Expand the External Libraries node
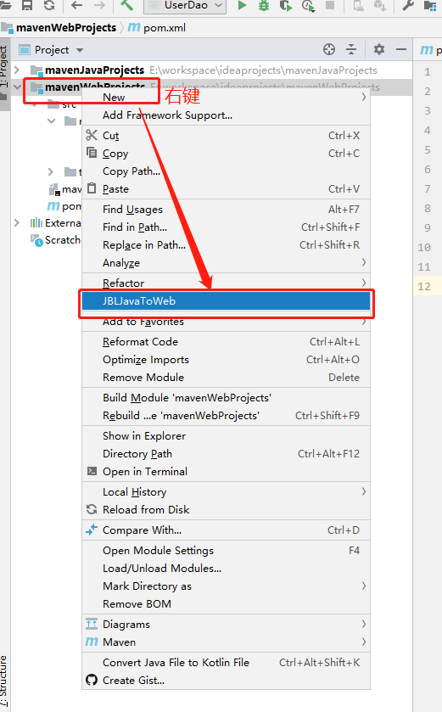 coord(17,222)
